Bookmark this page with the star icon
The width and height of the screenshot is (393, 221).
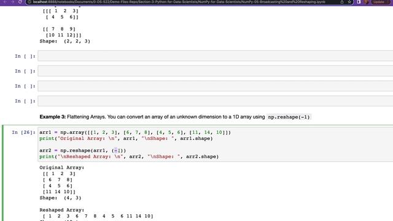(349, 2)
